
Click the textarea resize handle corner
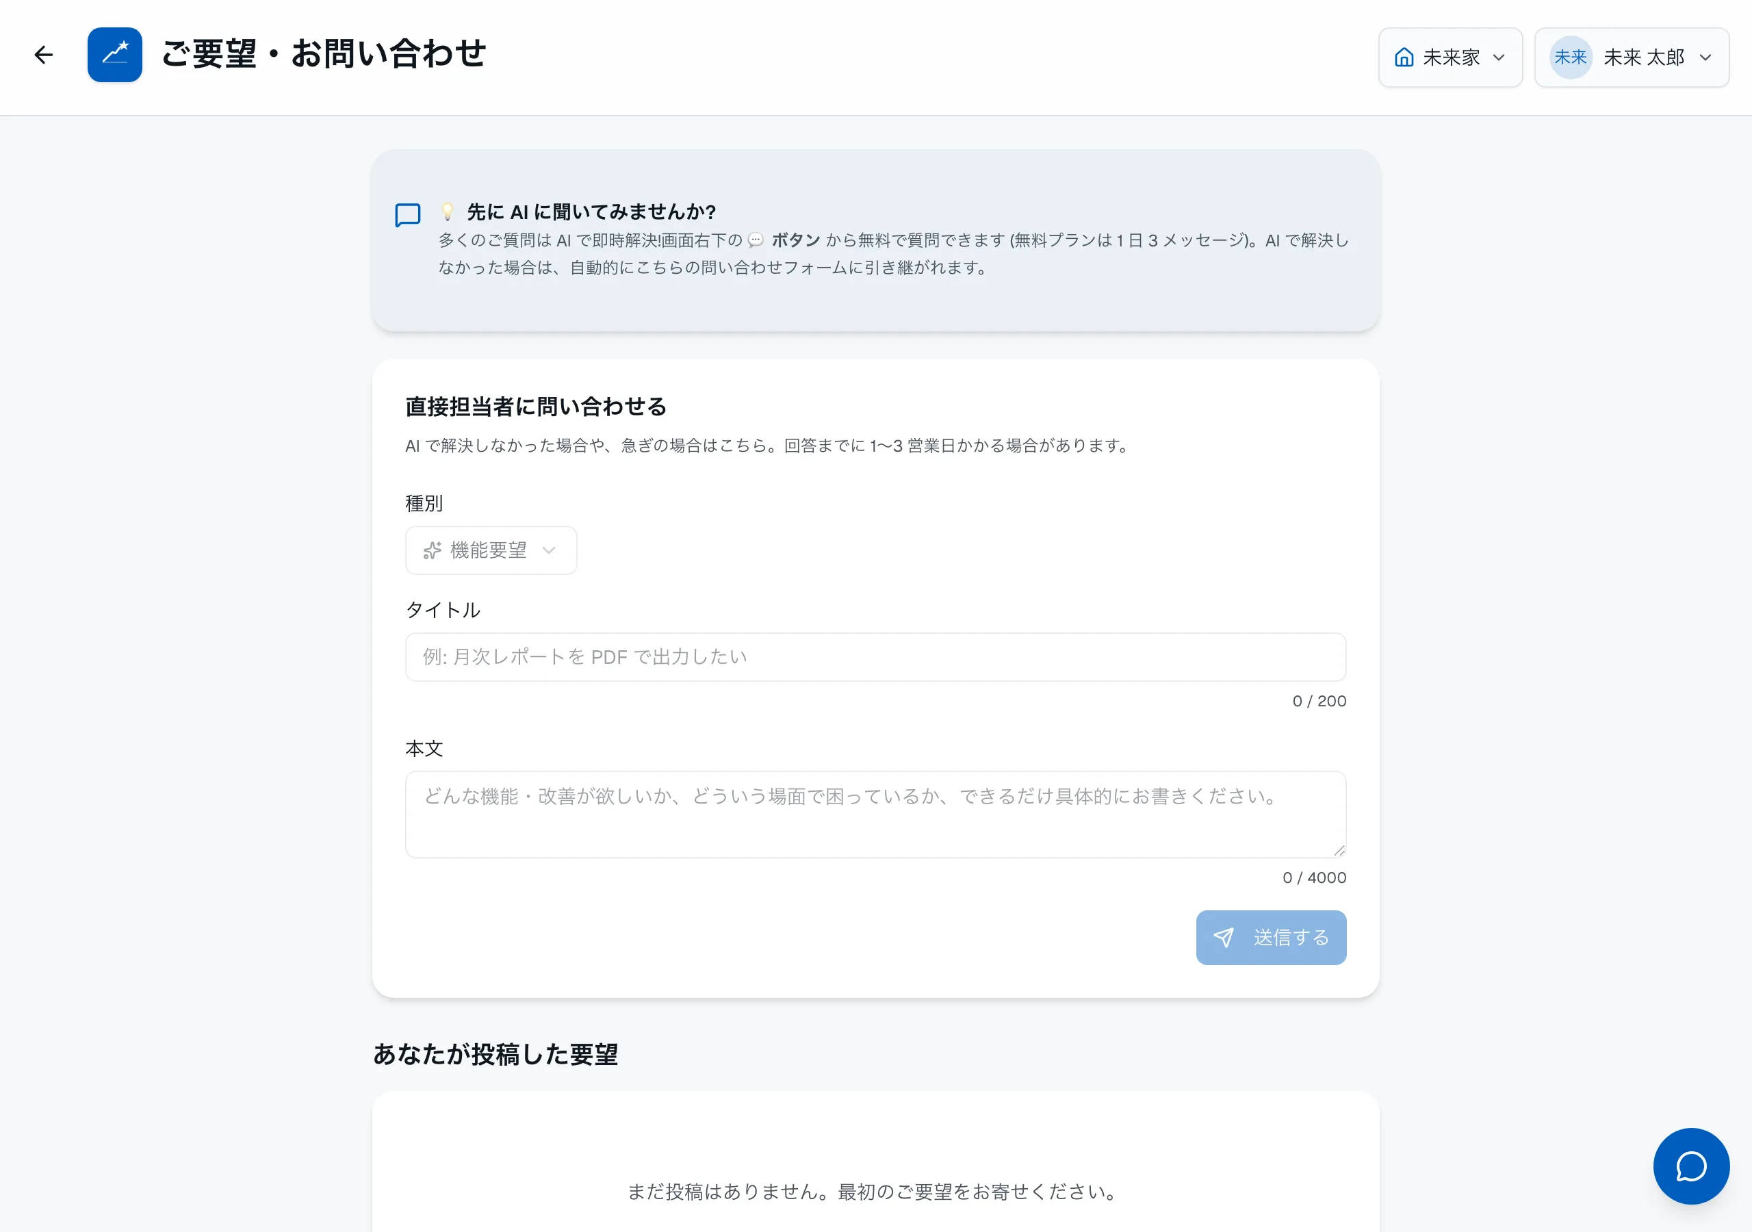(1339, 850)
